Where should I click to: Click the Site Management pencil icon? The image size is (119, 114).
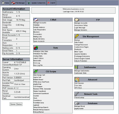pyautogui.click(x=77, y=36)
